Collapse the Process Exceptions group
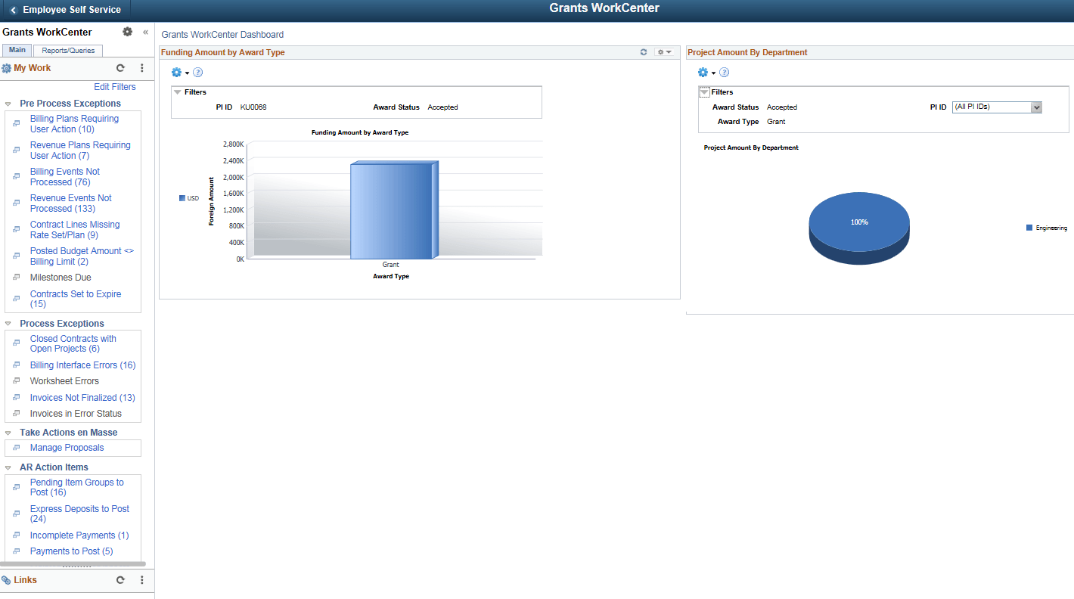The image size is (1074, 599). pos(8,324)
